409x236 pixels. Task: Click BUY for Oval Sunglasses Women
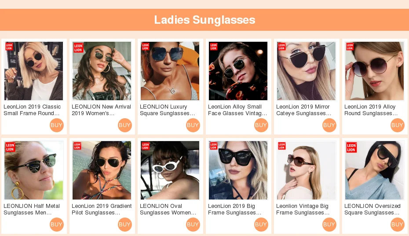[193, 225]
